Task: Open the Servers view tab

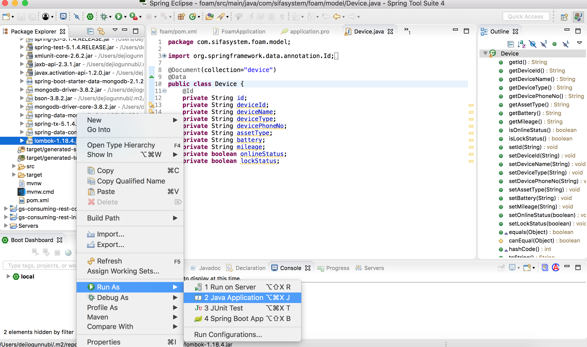Action: tap(370, 268)
